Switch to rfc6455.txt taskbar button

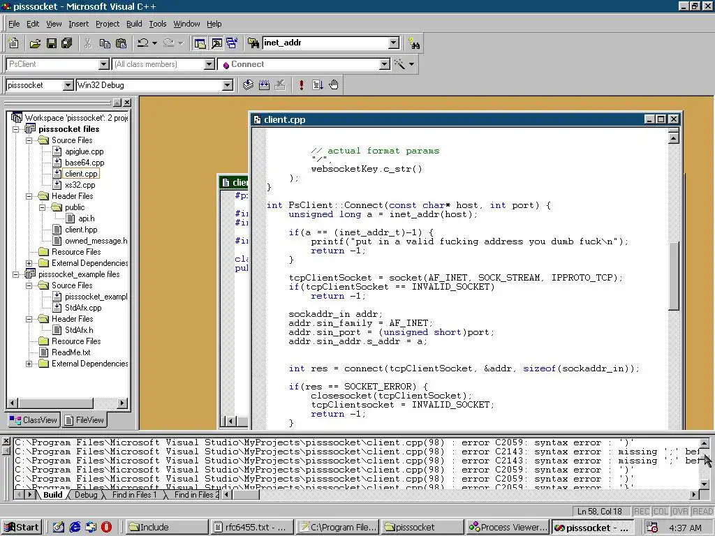(x=251, y=528)
